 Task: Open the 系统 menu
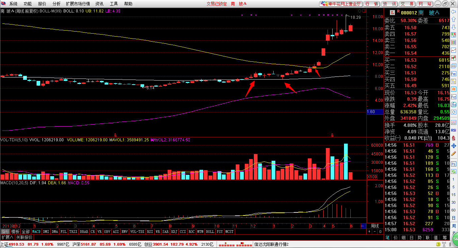pos(13,4)
